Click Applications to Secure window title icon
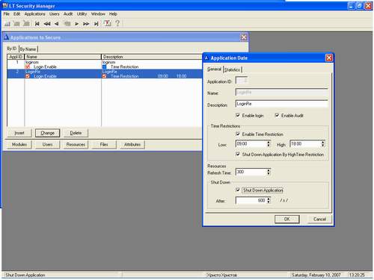The height and width of the screenshot is (280, 374). (x=6, y=37)
